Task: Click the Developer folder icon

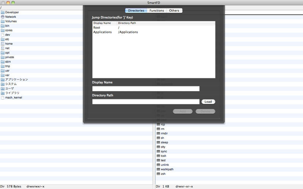Action: point(3,12)
